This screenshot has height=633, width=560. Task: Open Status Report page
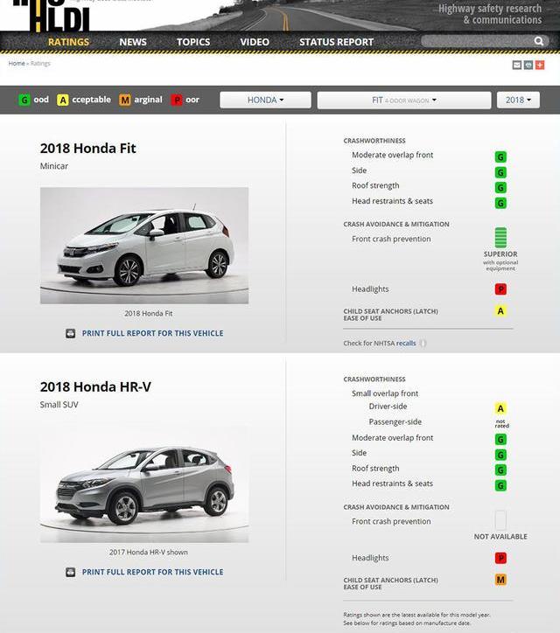336,42
